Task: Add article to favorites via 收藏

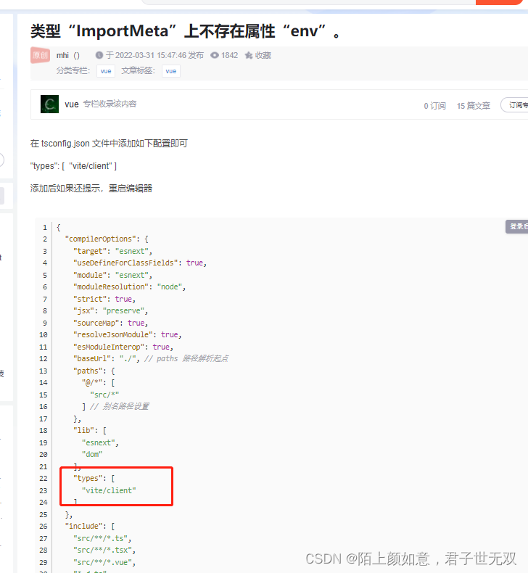Action: click(x=263, y=55)
